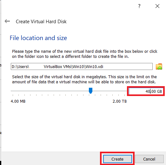
Task: Open the folder browse icon for file location
Action: [159, 66]
